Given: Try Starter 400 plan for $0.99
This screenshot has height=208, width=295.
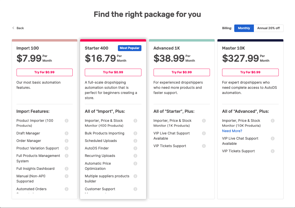Looking at the screenshot, I should [x=113, y=72].
